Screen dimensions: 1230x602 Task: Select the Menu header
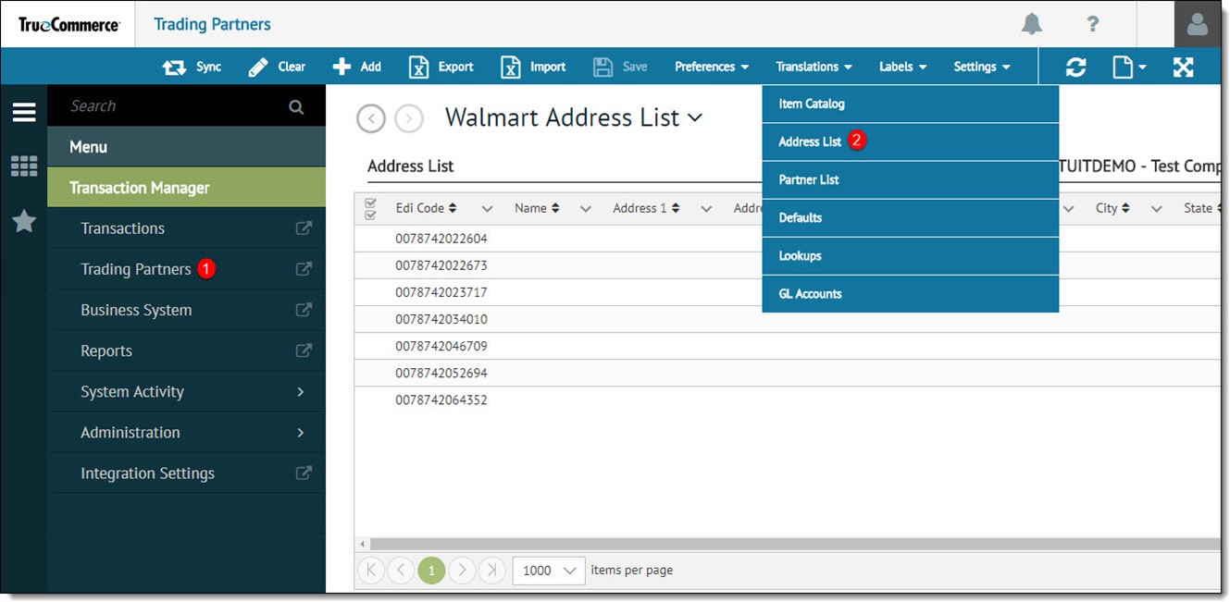point(187,147)
